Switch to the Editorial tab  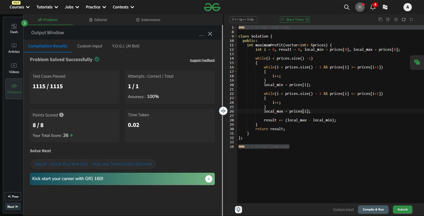pyautogui.click(x=98, y=20)
